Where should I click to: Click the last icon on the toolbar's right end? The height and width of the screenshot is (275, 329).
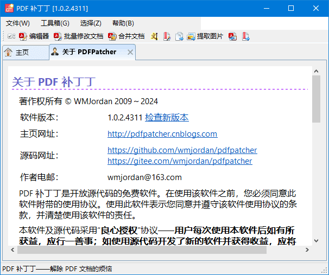[245, 36]
